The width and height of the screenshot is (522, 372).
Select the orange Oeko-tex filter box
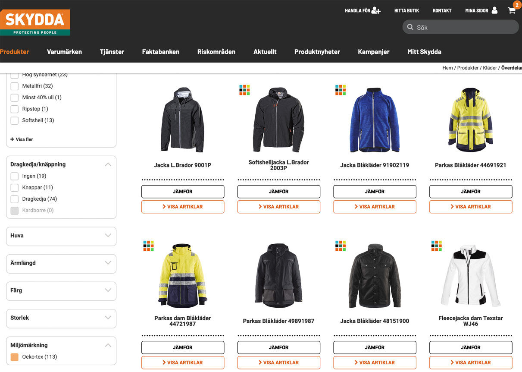point(15,357)
